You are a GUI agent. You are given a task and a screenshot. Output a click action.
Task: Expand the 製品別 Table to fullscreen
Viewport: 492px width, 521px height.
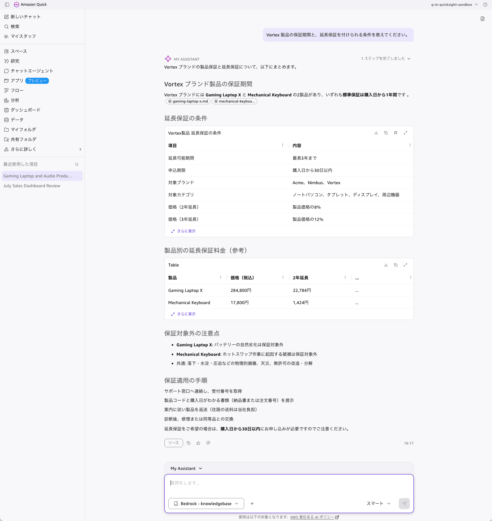click(x=406, y=265)
